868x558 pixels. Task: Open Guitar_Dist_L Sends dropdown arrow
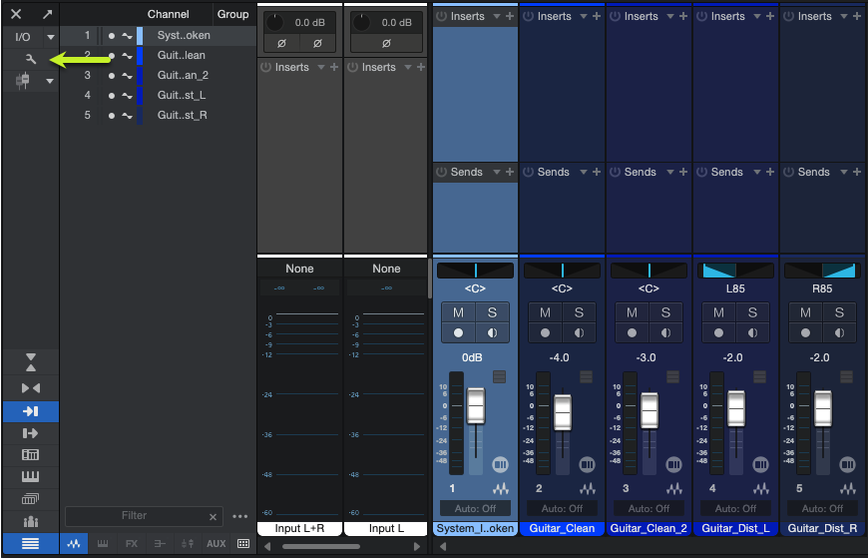coord(757,172)
